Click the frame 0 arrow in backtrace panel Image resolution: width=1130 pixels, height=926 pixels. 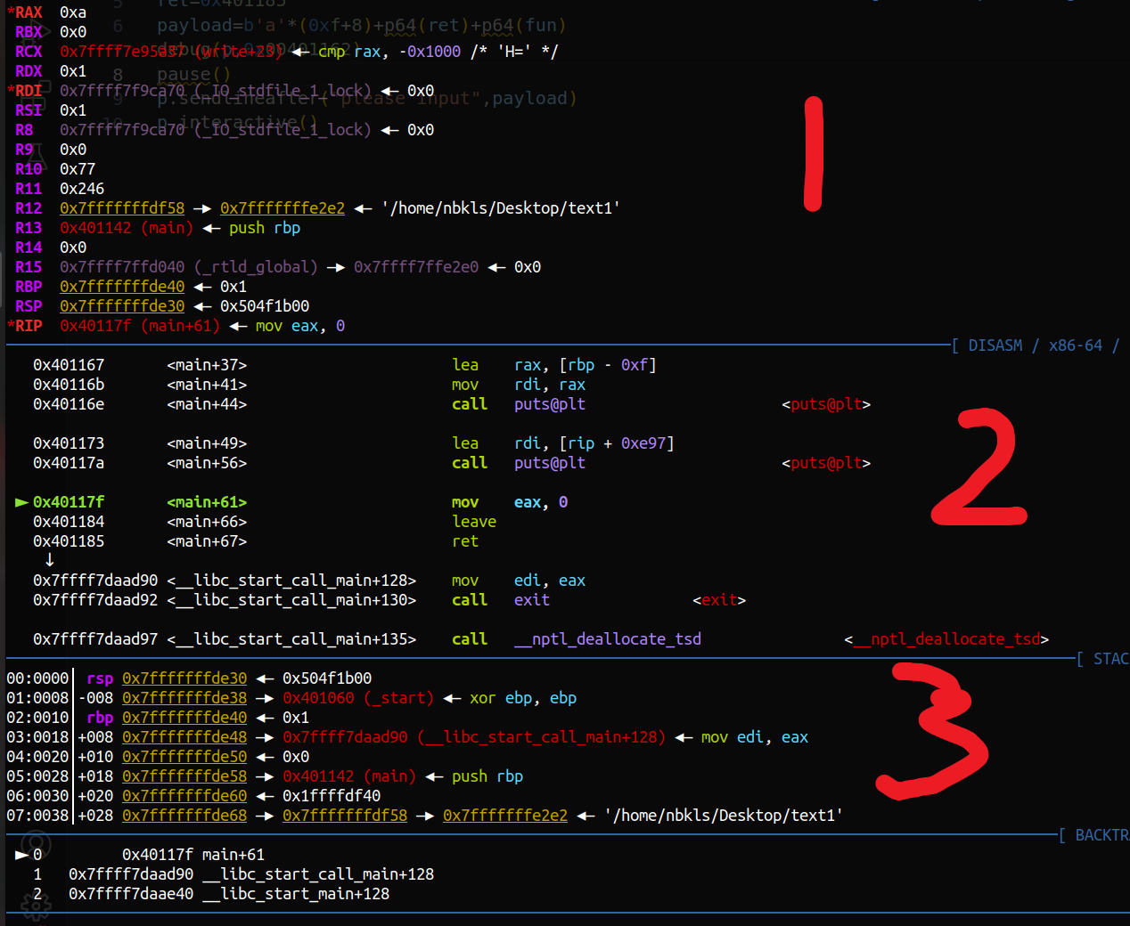[24, 854]
